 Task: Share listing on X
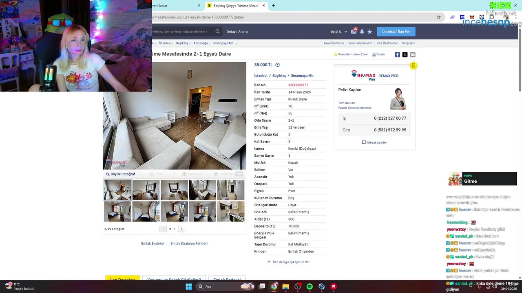[x=405, y=55]
